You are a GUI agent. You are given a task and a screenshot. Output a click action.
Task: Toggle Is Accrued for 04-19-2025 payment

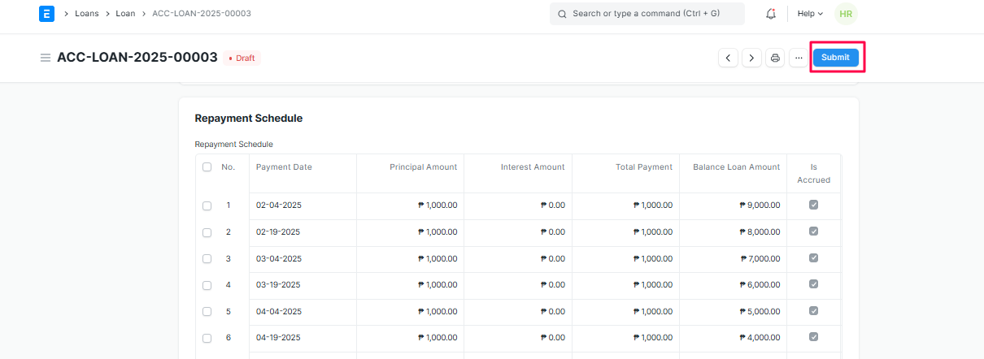(813, 337)
